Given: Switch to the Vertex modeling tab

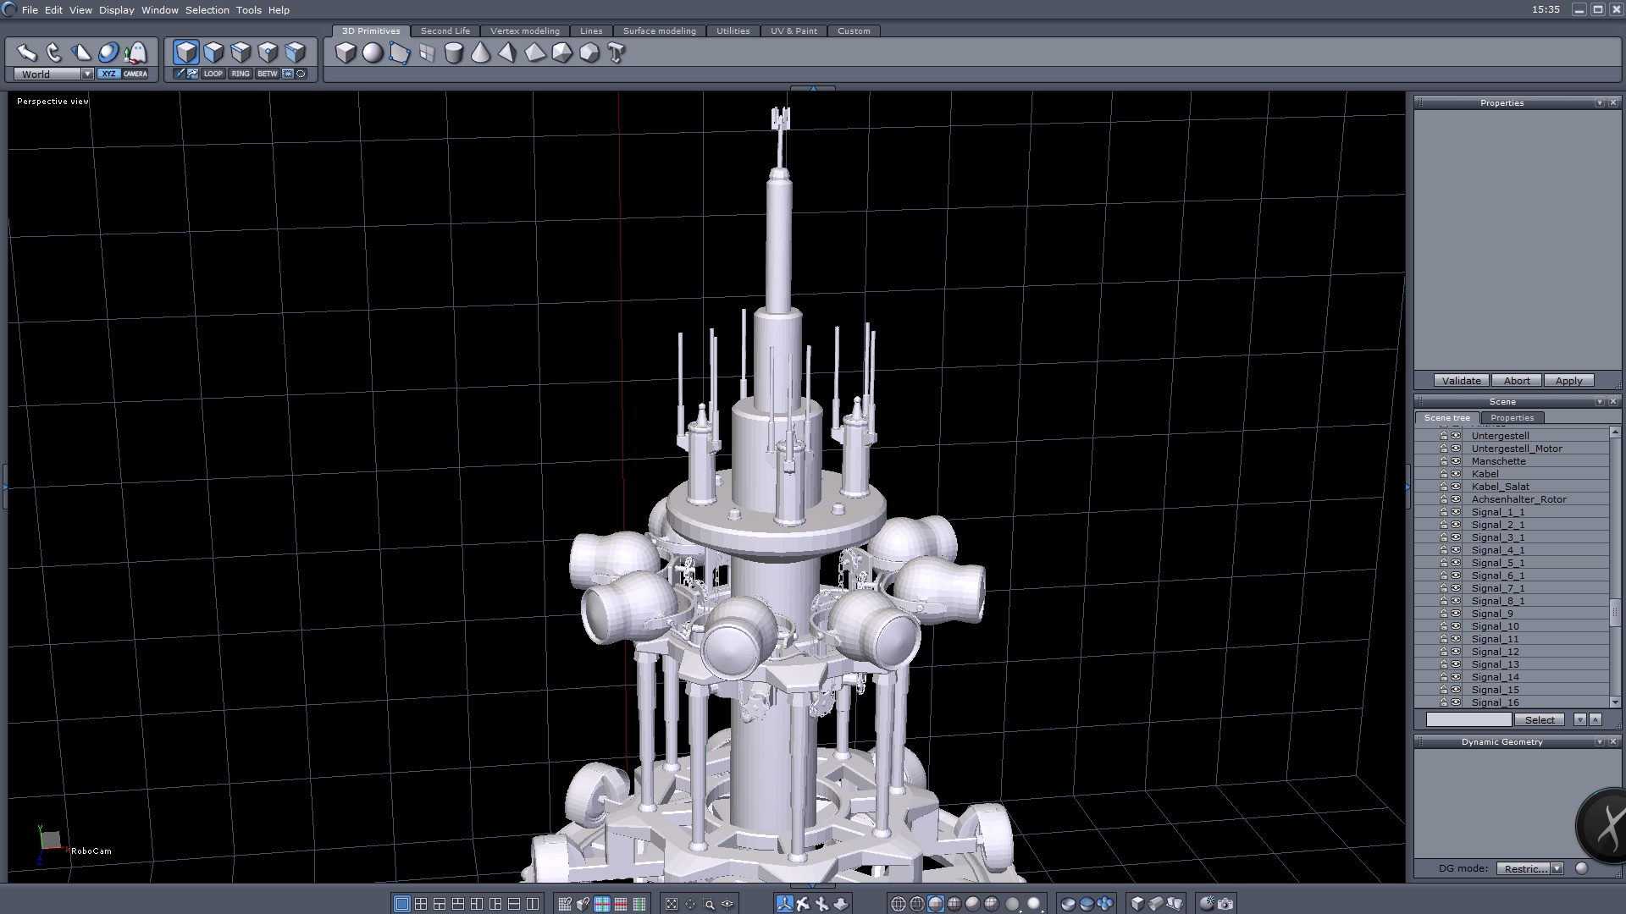Looking at the screenshot, I should coord(524,30).
